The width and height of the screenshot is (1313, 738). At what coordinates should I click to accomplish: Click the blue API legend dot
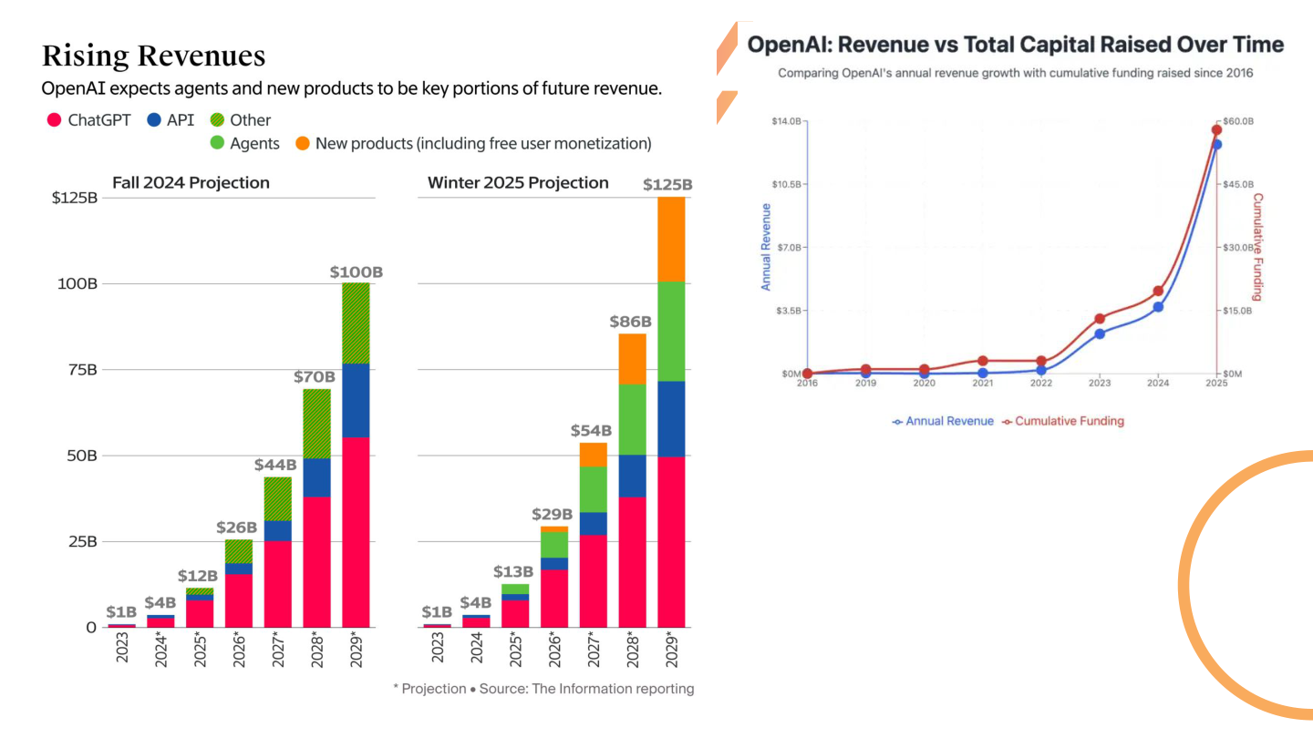click(x=154, y=119)
